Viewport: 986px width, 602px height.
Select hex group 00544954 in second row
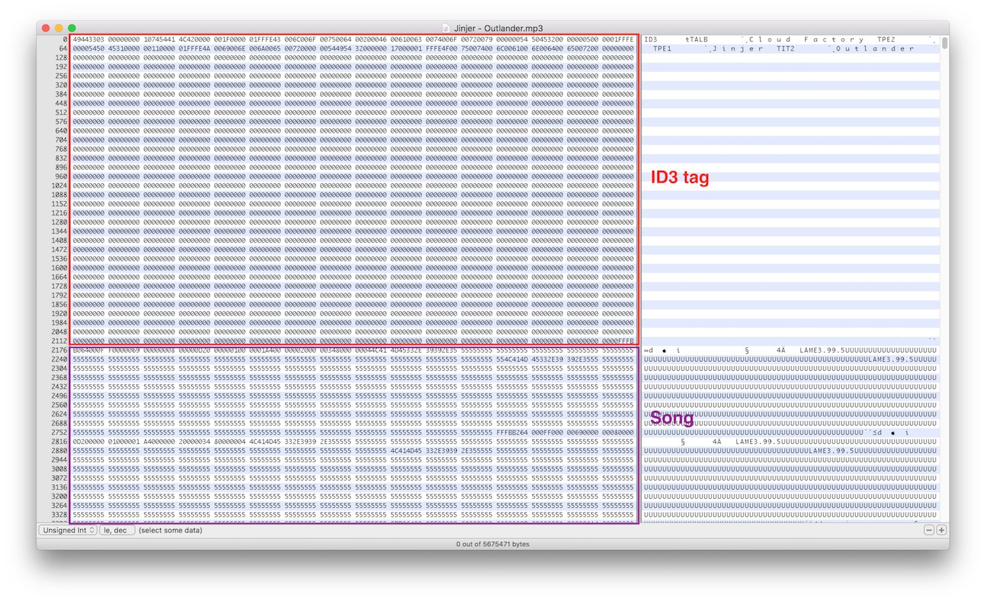pos(335,49)
